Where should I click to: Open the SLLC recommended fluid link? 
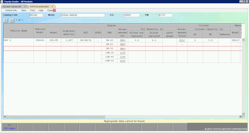[182, 40]
